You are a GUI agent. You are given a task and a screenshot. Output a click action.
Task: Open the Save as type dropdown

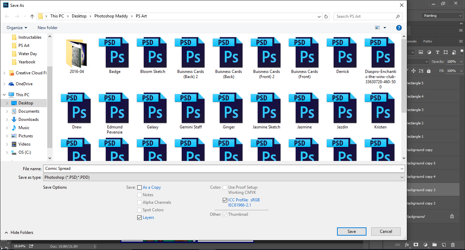[x=224, y=177]
